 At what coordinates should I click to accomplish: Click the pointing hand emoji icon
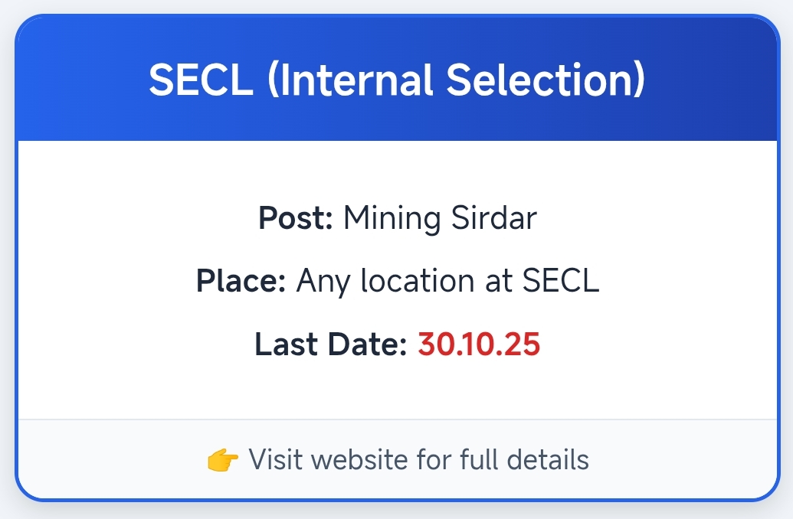click(x=224, y=460)
